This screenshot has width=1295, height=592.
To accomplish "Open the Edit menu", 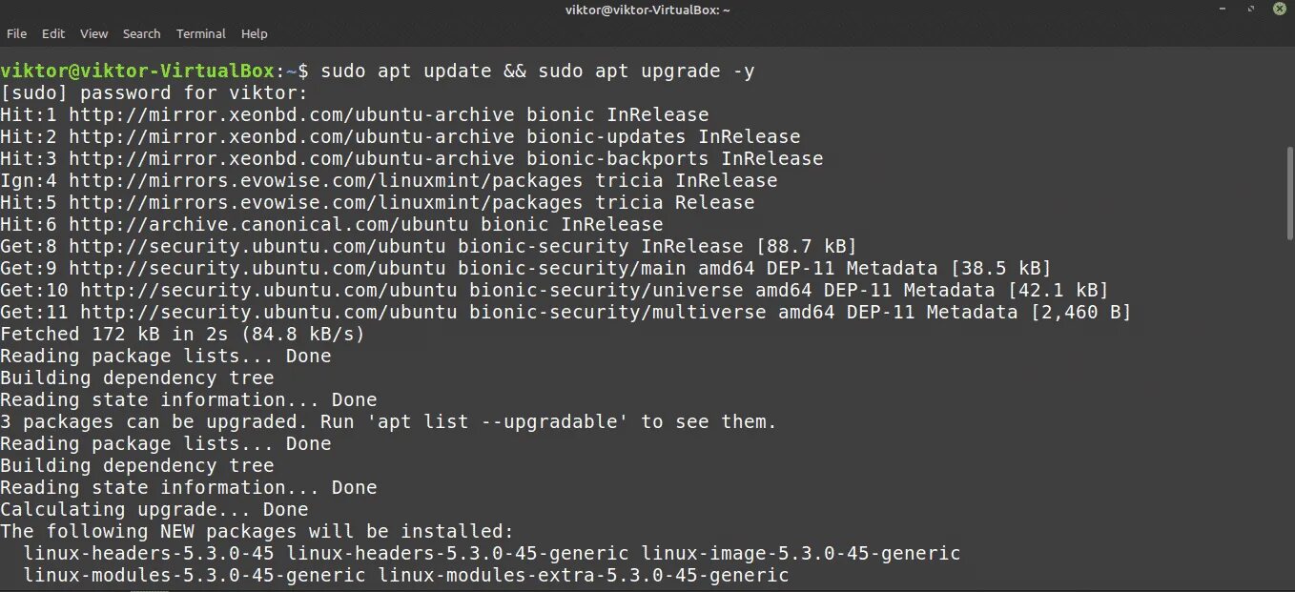I will 53,33.
